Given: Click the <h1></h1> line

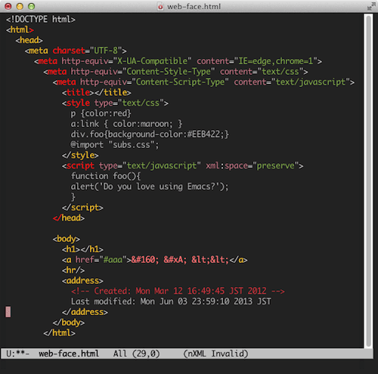Looking at the screenshot, I should [82, 249].
